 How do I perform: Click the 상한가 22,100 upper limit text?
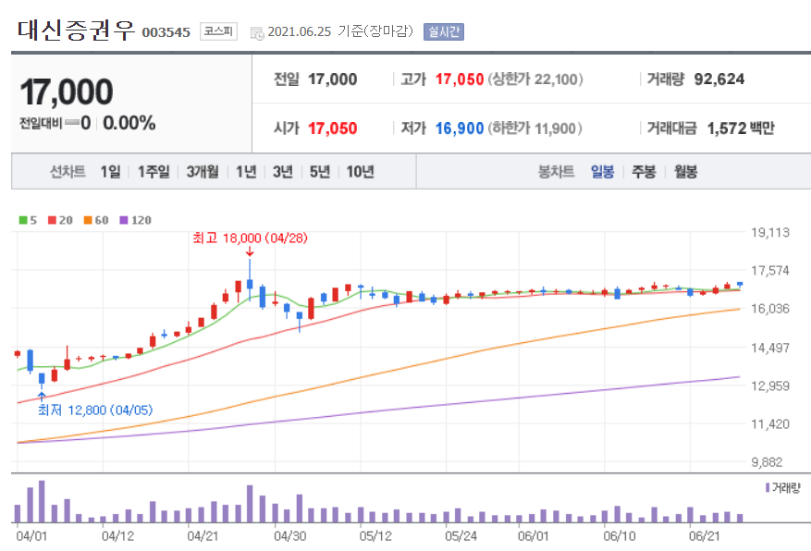tap(535, 80)
